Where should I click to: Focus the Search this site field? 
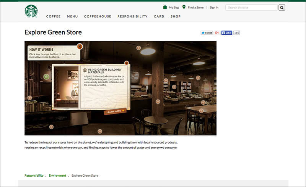(251, 7)
